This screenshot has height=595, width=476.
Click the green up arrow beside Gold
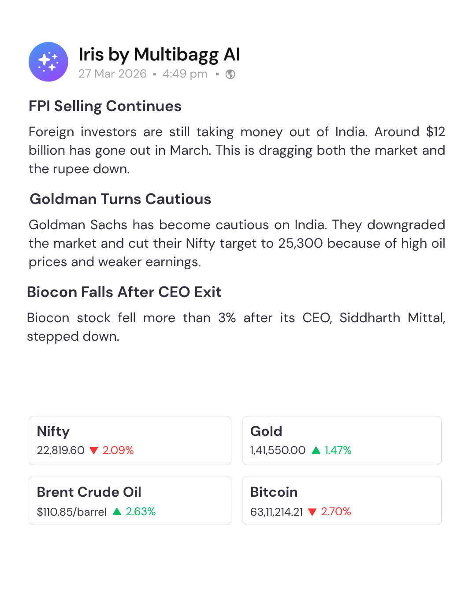(316, 450)
